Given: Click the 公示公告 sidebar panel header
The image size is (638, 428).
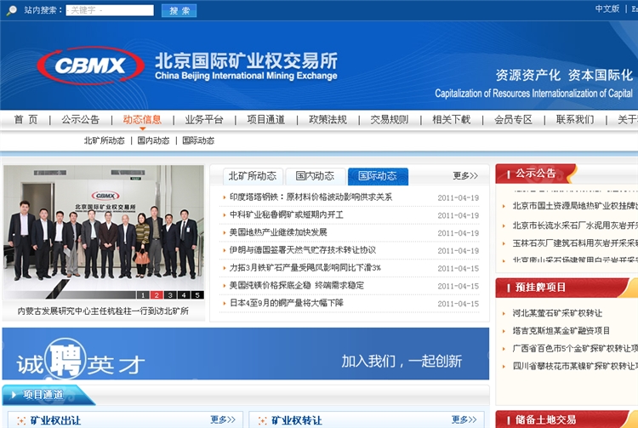Looking at the screenshot, I should [536, 174].
